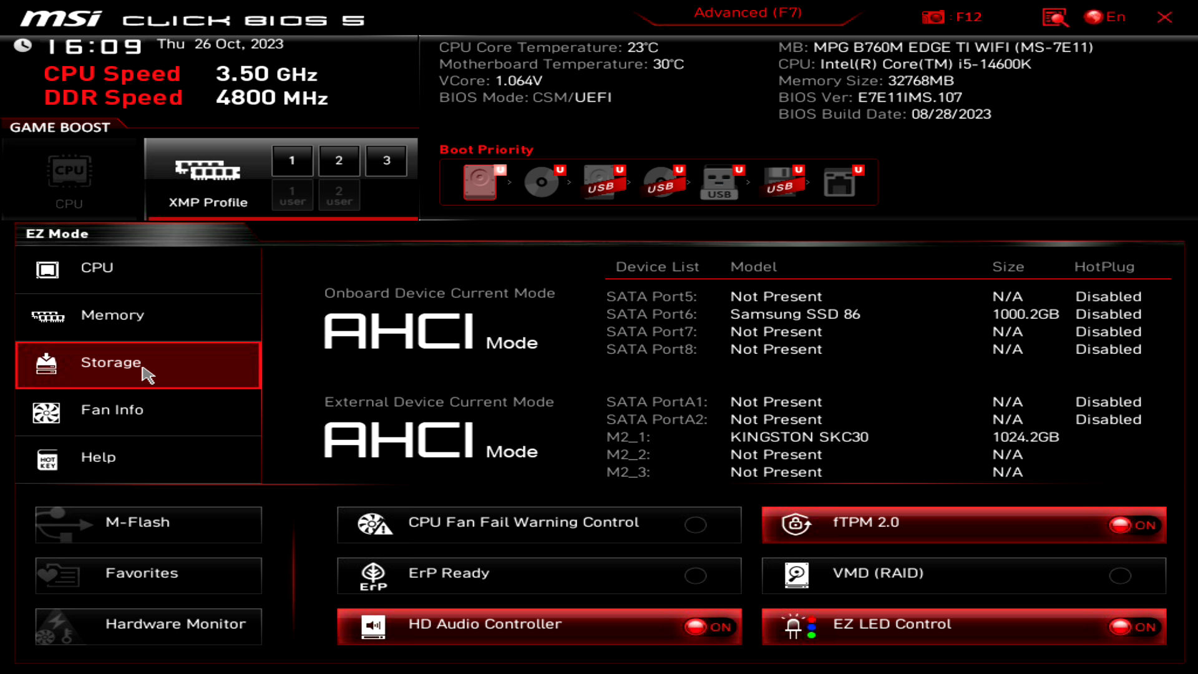Switch to Advanced mode (F7)
This screenshot has height=674, width=1198.
coord(748,13)
